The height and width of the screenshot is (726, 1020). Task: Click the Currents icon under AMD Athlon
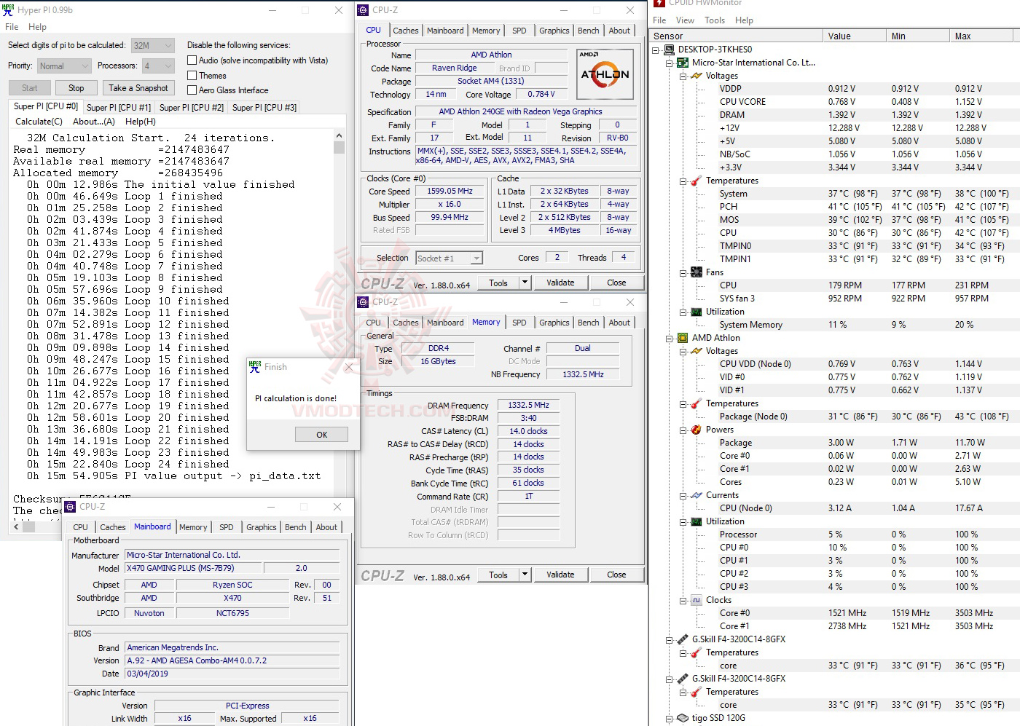pos(697,495)
